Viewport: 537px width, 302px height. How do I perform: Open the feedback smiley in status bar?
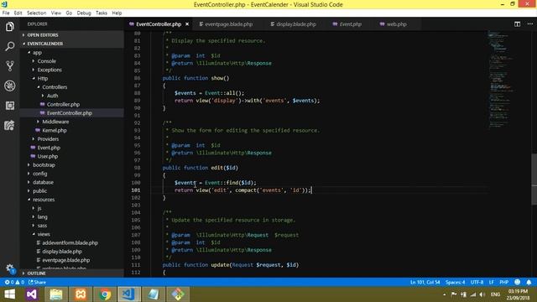point(517,282)
